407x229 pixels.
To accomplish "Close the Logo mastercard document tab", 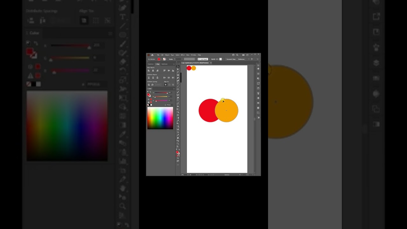I will [211, 63].
